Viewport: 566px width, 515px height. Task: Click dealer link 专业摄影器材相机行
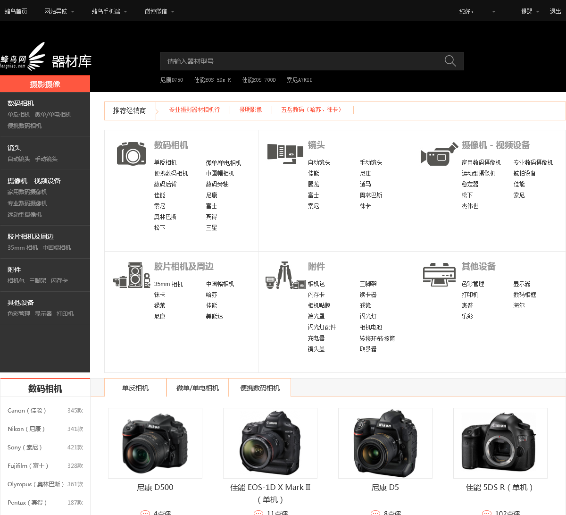tap(194, 110)
